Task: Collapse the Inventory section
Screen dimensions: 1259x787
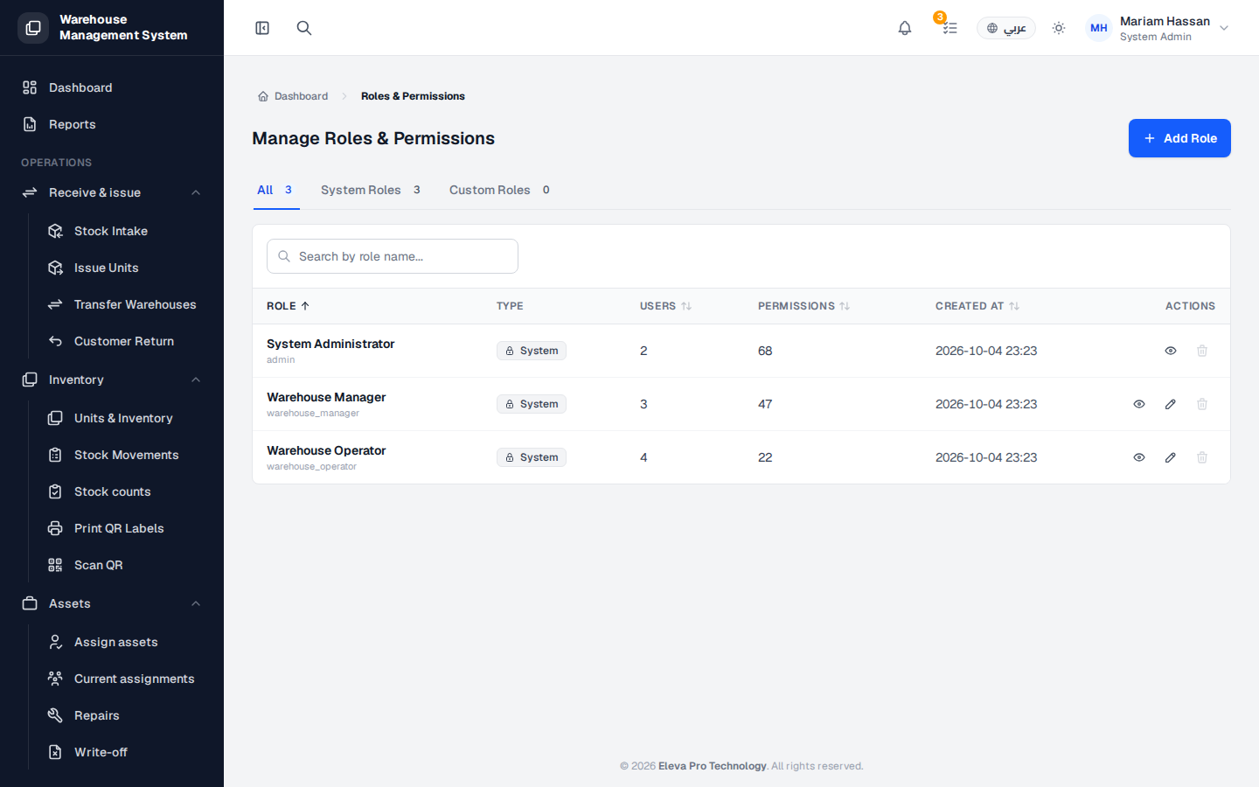Action: pyautogui.click(x=112, y=380)
